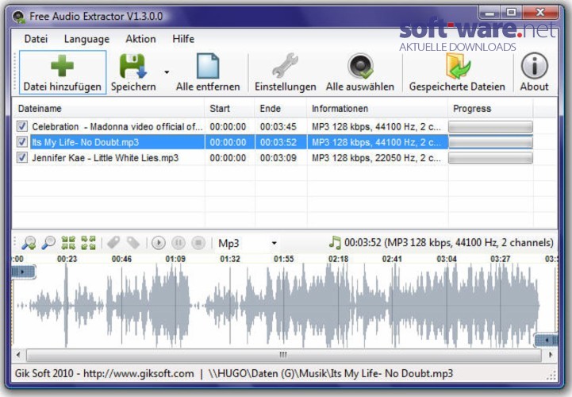Open Gespeicherte Dateien folder icon
The image size is (572, 397).
458,66
